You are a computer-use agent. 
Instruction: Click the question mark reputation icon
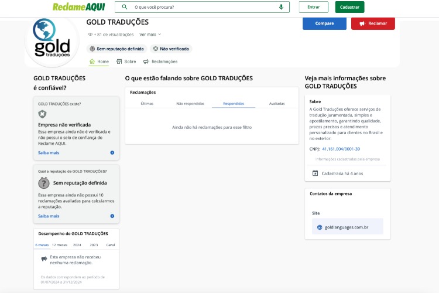point(44,183)
